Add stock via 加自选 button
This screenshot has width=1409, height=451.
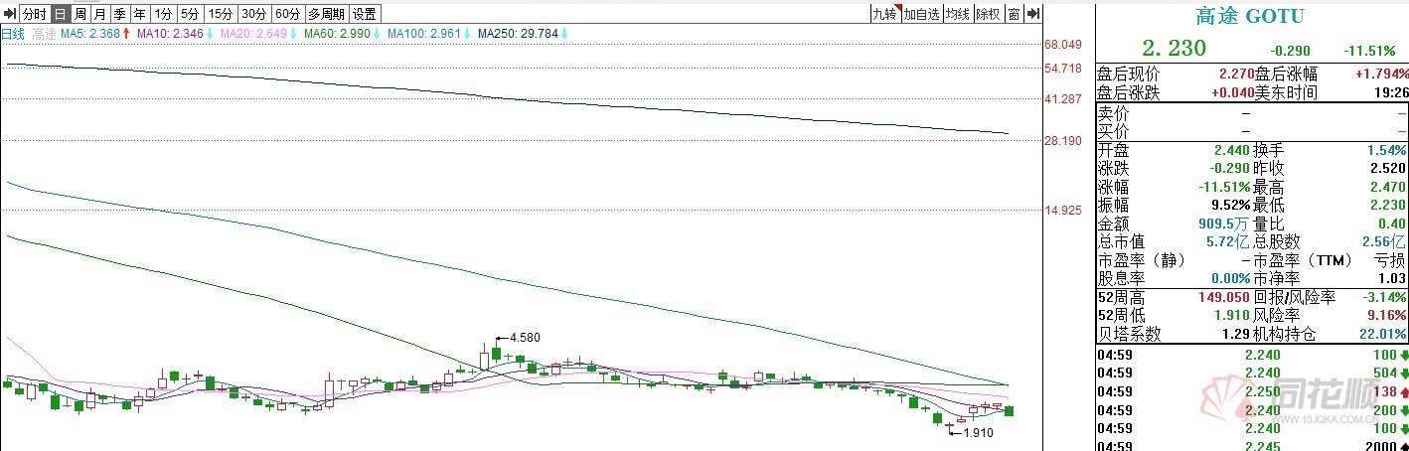(x=921, y=14)
